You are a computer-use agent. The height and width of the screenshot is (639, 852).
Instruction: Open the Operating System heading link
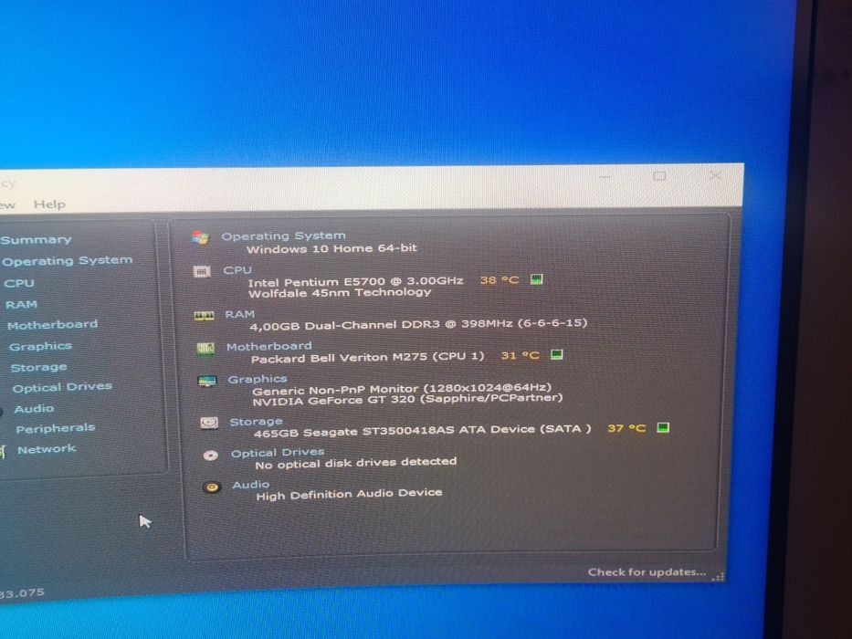[x=283, y=236]
